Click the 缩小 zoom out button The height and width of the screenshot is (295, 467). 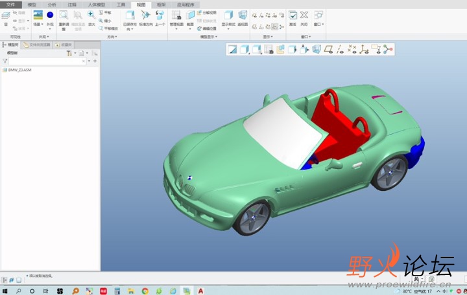click(105, 21)
